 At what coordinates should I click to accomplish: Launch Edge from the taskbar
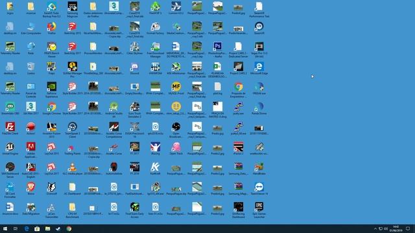27,228
